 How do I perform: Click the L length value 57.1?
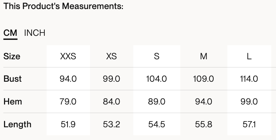click(x=249, y=124)
